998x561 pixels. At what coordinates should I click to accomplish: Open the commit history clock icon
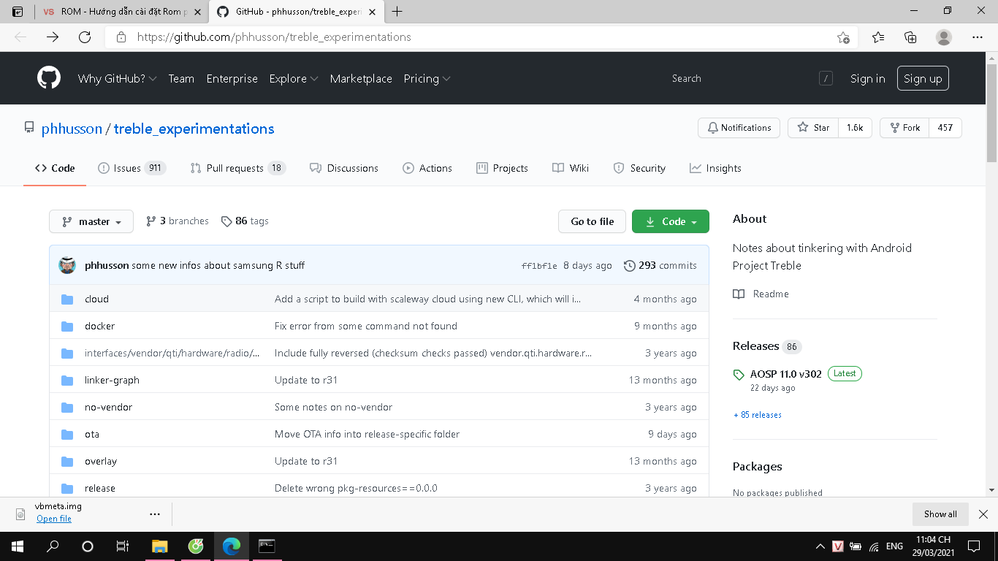(x=629, y=266)
